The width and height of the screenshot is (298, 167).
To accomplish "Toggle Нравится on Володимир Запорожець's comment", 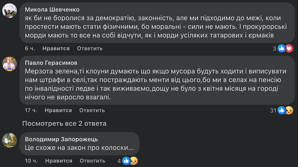I will [x=58, y=161].
